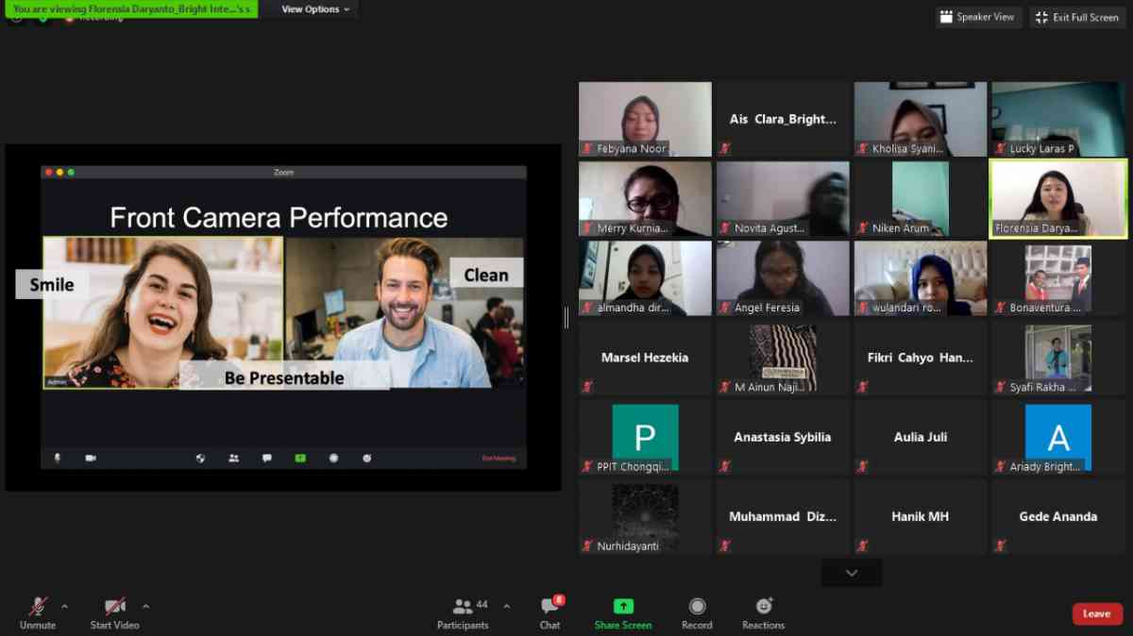Image resolution: width=1133 pixels, height=636 pixels.
Task: Expand video options arrow beside Start Video
Action: [145, 606]
